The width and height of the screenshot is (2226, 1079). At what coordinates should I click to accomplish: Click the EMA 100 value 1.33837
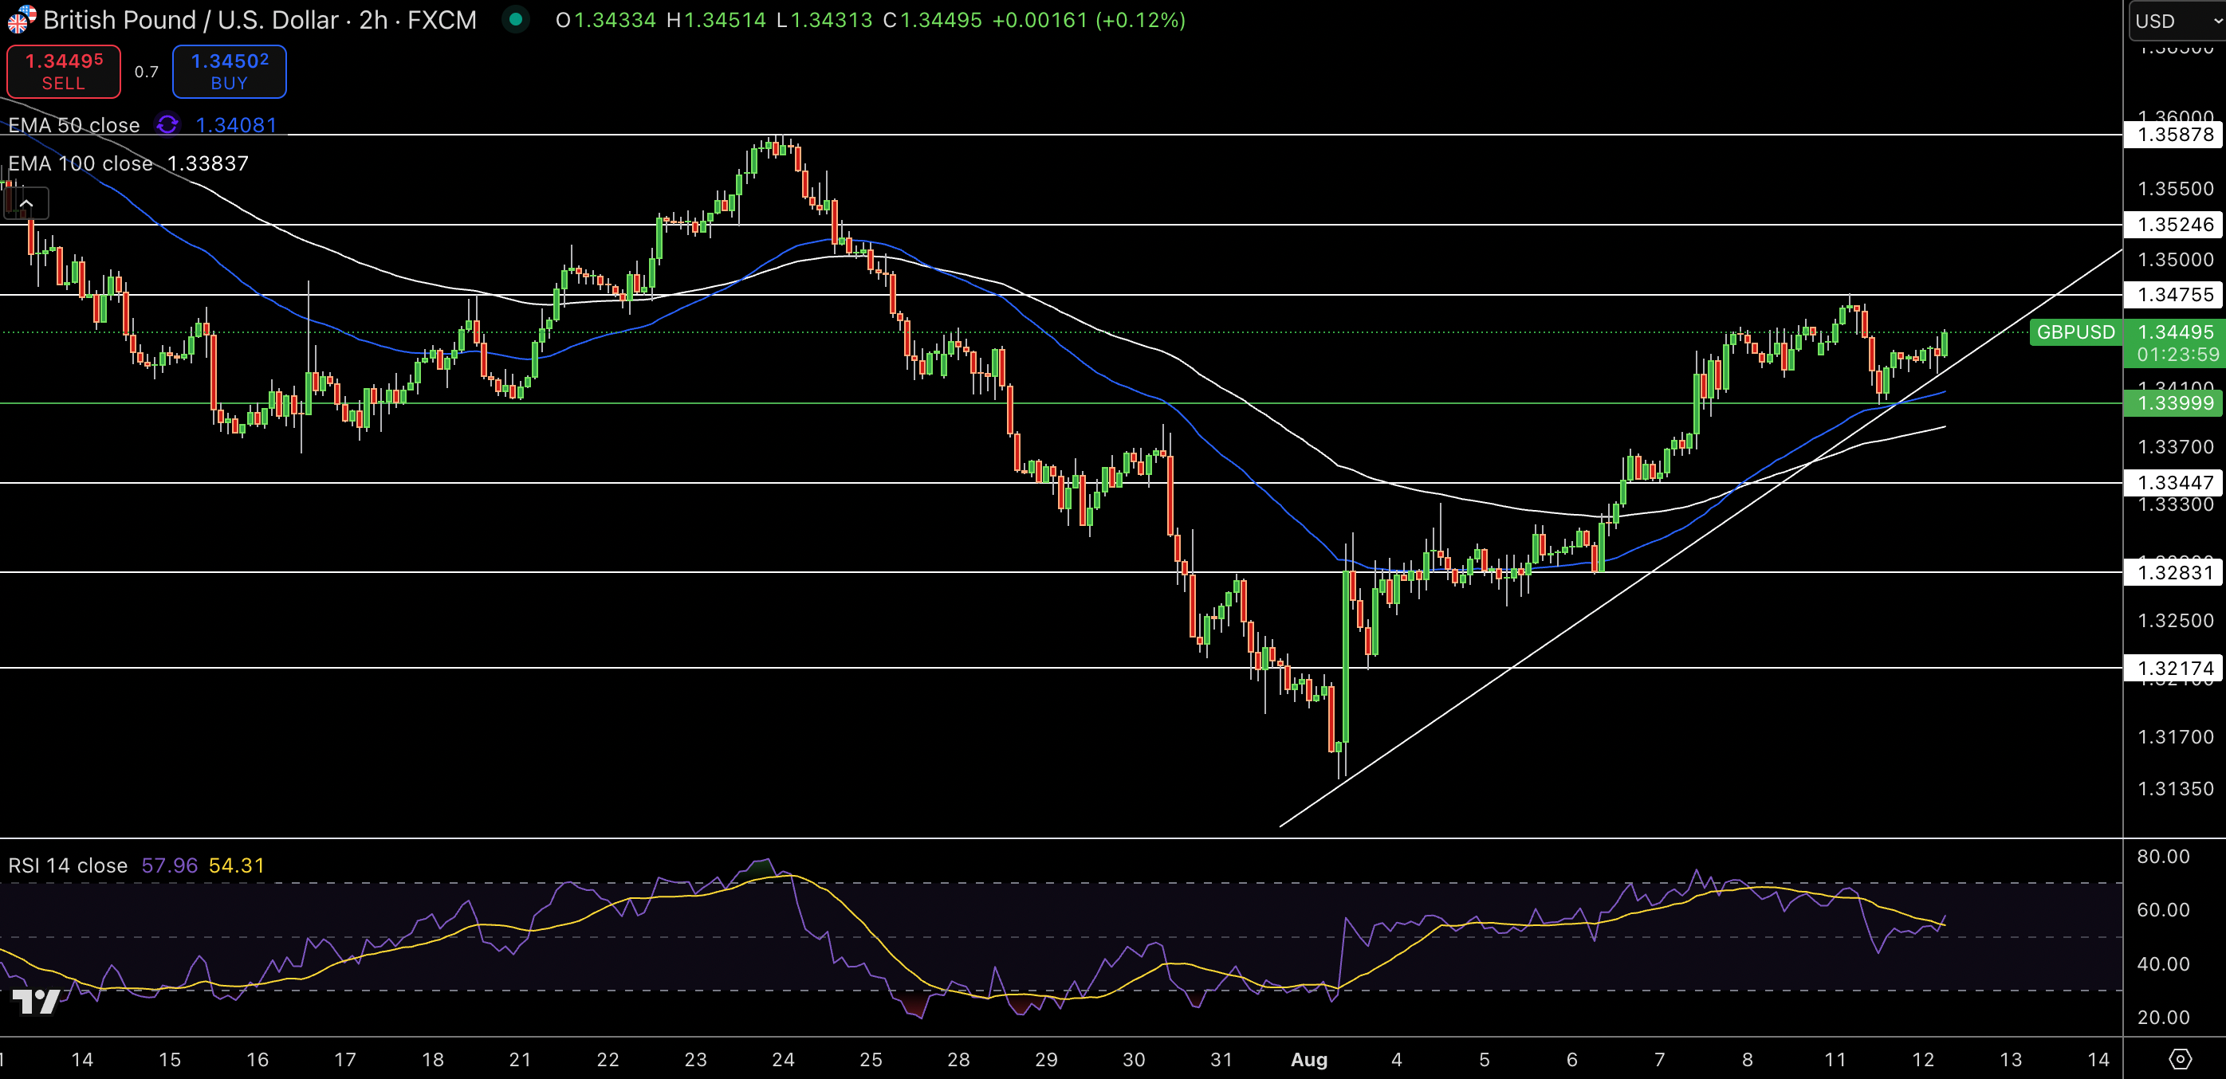(207, 163)
